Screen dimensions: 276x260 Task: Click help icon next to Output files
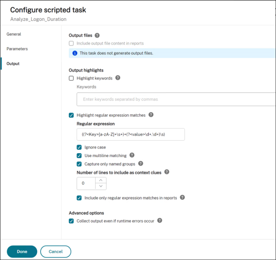pos(97,35)
